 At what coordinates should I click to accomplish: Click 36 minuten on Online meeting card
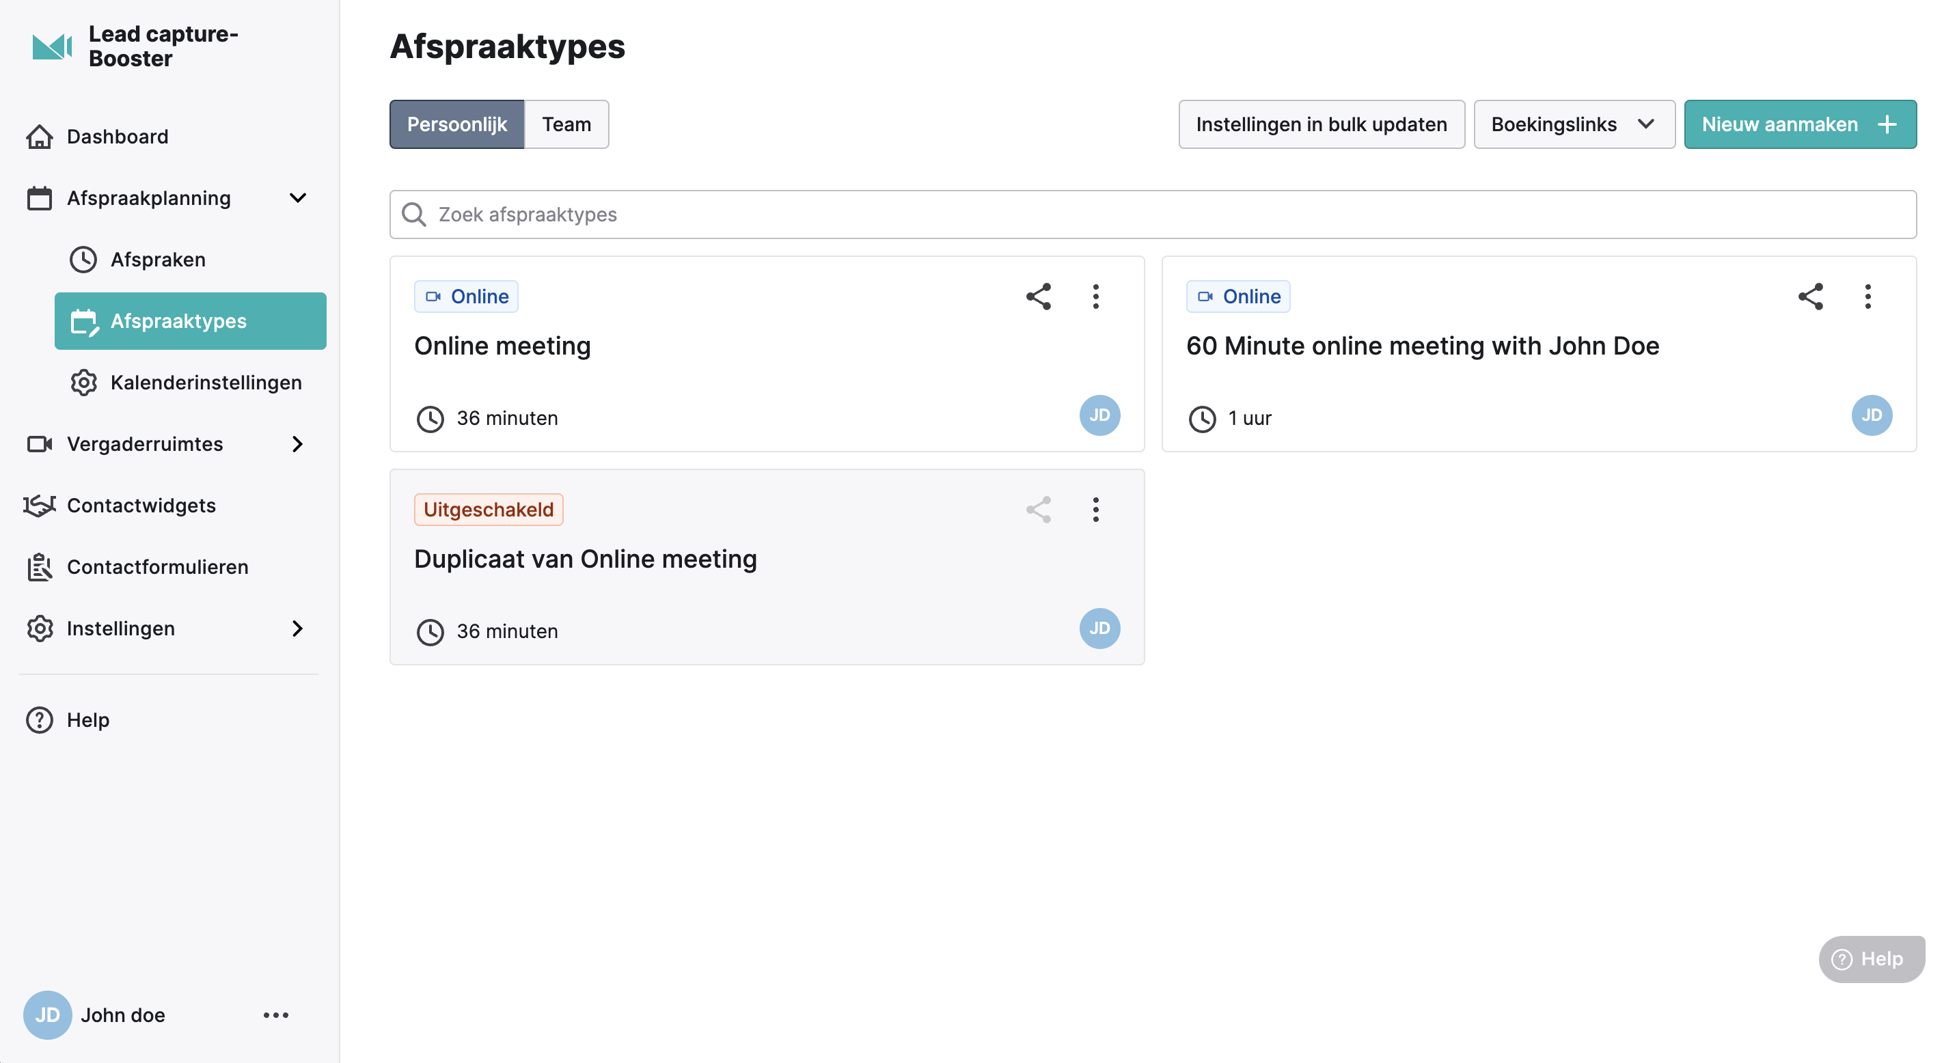[507, 418]
